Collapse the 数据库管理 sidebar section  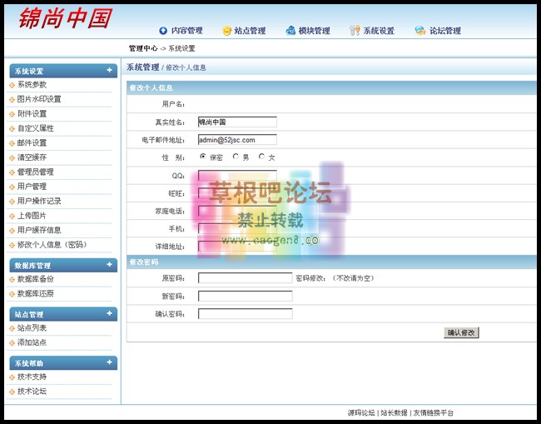click(109, 265)
